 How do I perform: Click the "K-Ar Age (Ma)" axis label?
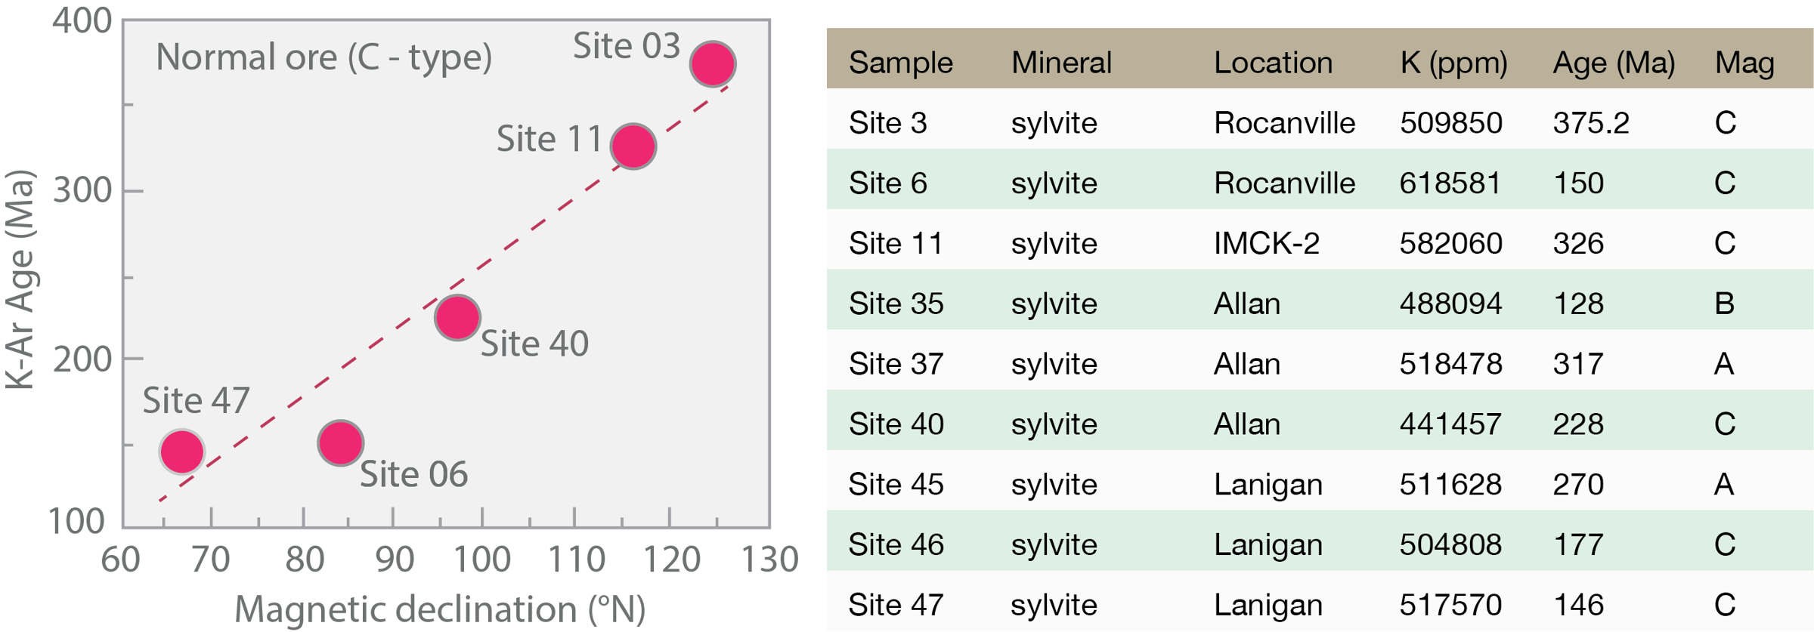click(20, 279)
